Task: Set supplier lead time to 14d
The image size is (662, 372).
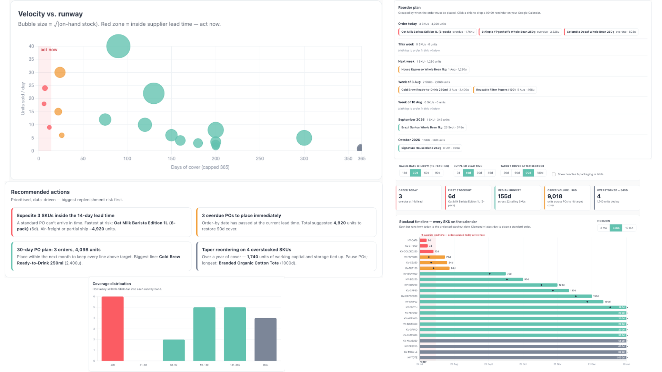Action: [x=468, y=173]
